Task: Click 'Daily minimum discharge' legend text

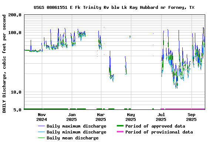Action: (x=77, y=132)
